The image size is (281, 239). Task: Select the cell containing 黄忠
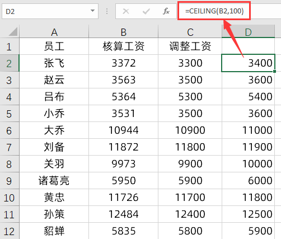[x=54, y=198]
